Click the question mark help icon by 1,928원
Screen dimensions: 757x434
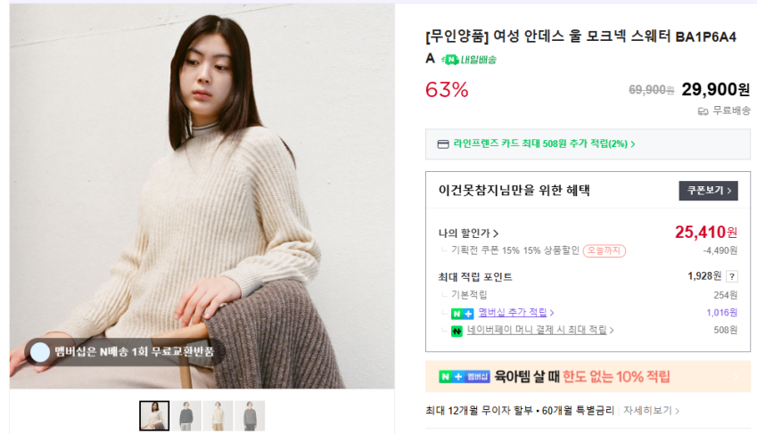[x=732, y=276]
